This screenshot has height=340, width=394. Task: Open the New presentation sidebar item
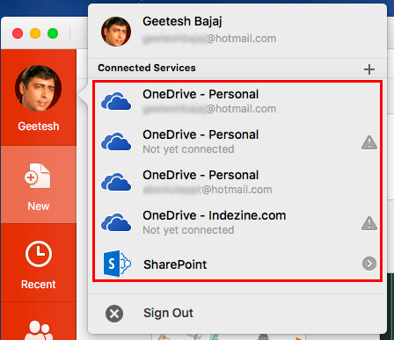[x=39, y=185]
